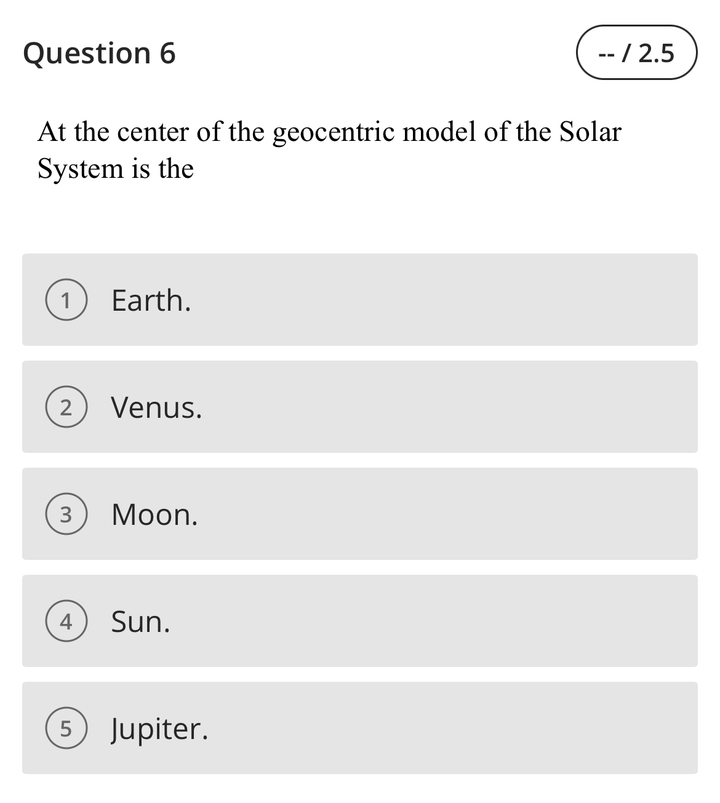
Task: Pick the Sun answer row
Action: tap(360, 621)
